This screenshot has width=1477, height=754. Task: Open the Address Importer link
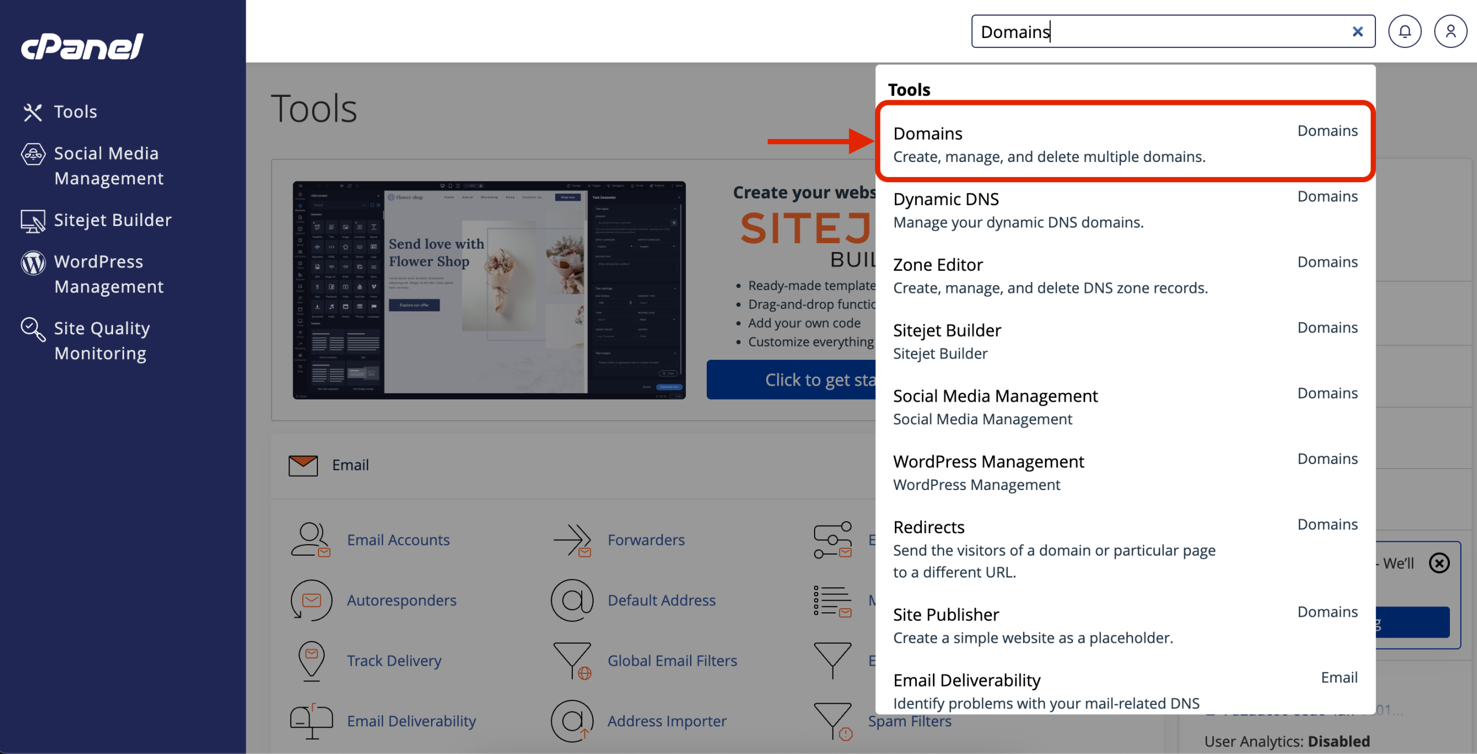[667, 721]
